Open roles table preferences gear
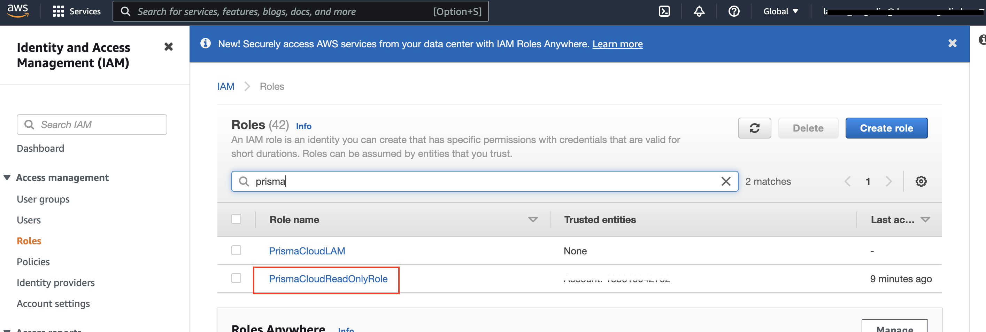The height and width of the screenshot is (332, 986). pos(920,181)
